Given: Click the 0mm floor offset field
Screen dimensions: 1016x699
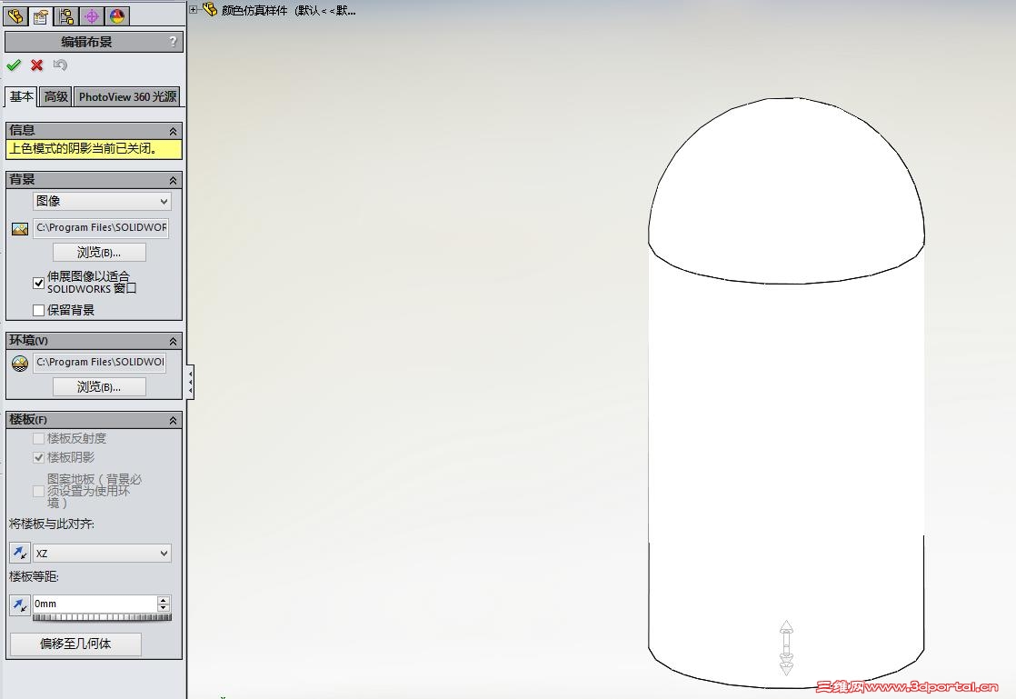Looking at the screenshot, I should pyautogui.click(x=95, y=604).
